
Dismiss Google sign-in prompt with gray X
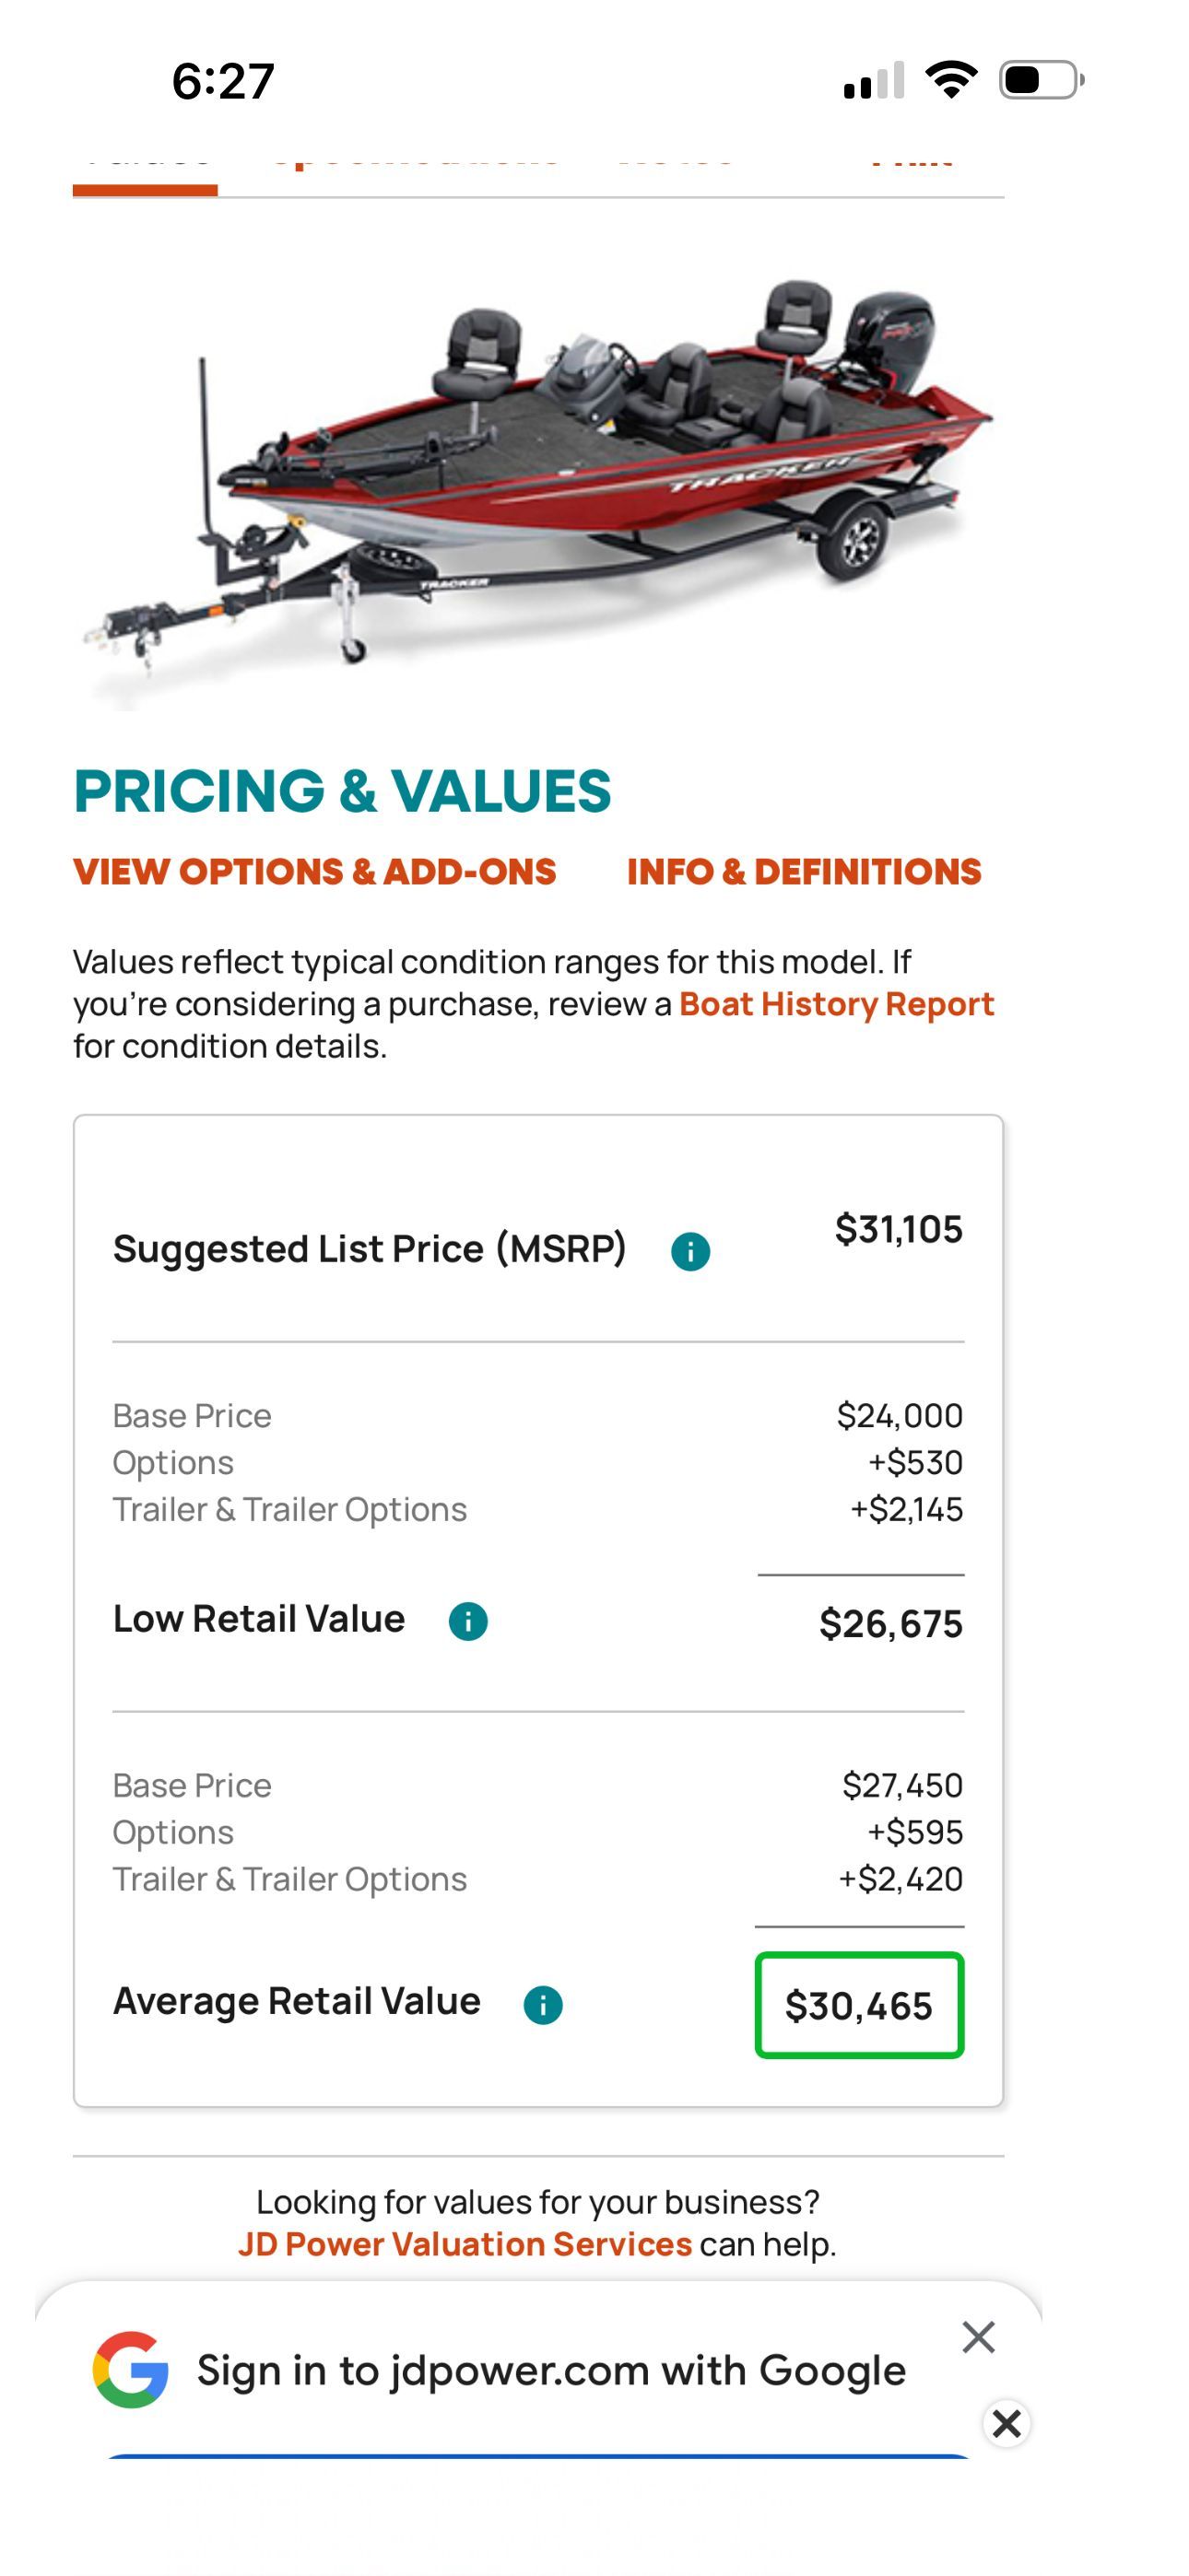(978, 2337)
